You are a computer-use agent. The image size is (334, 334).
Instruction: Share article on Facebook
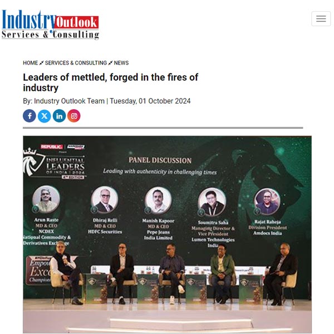[x=30, y=116]
